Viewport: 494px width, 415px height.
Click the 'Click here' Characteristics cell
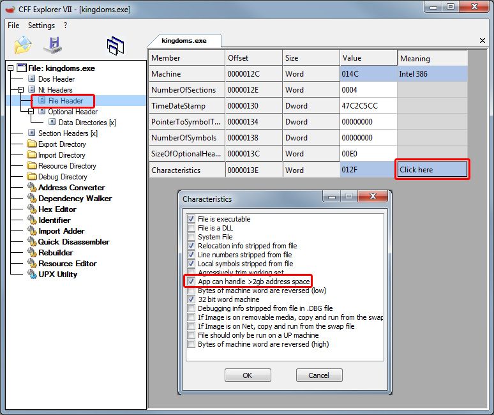coord(432,170)
